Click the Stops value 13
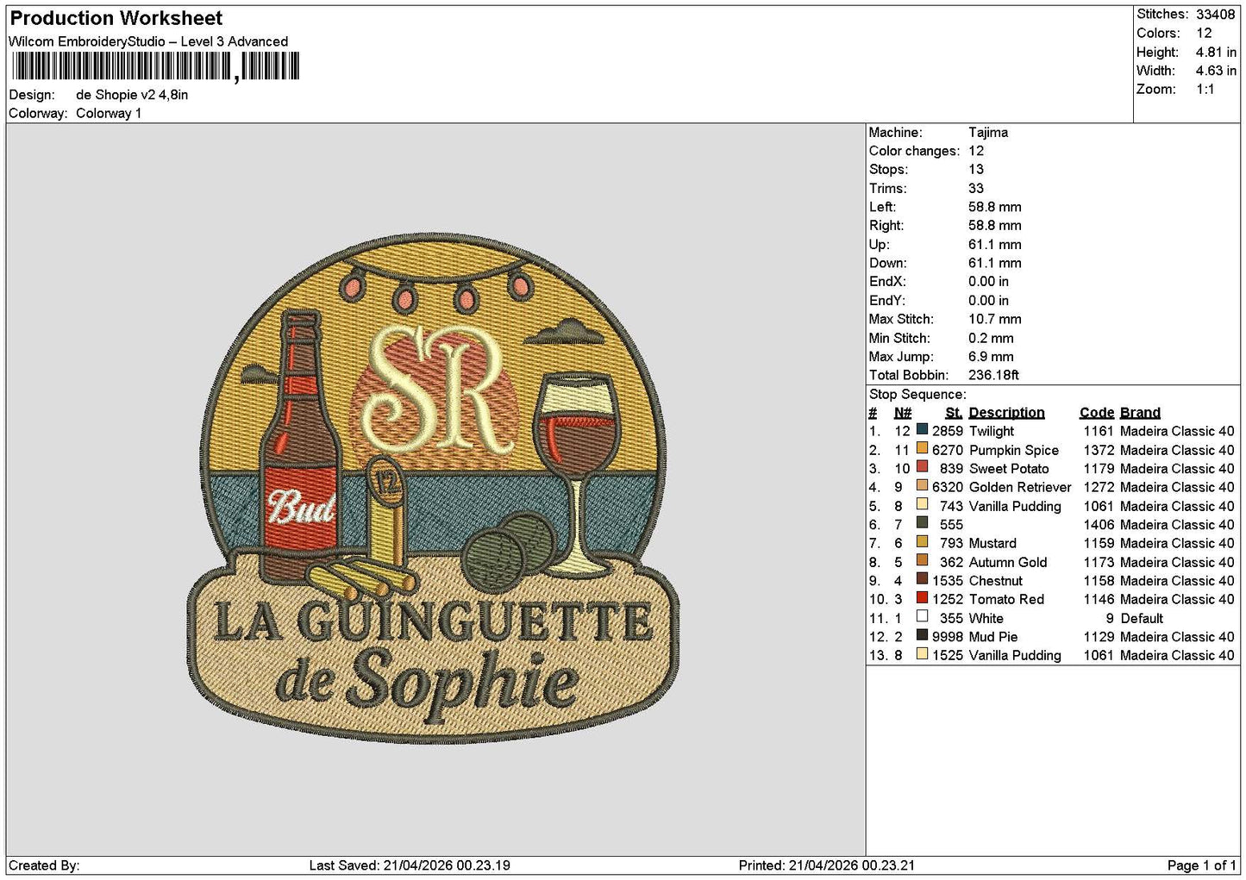The image size is (1246, 880). point(976,169)
